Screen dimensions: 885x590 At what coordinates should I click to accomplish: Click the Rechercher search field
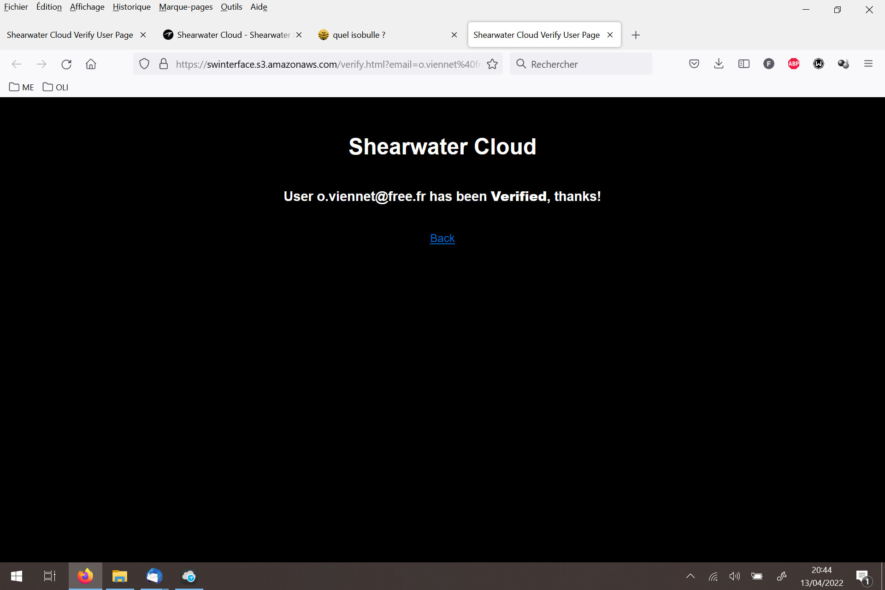coord(581,64)
